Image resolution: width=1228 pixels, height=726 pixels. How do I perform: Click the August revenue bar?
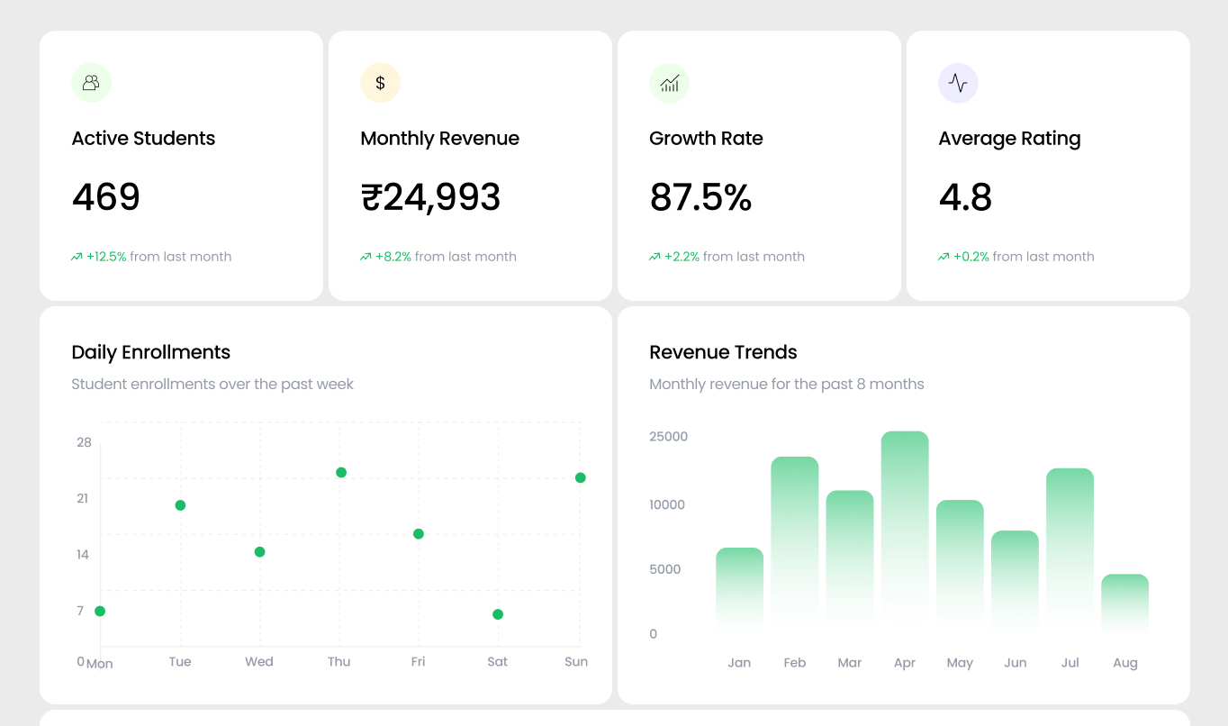coord(1124,600)
